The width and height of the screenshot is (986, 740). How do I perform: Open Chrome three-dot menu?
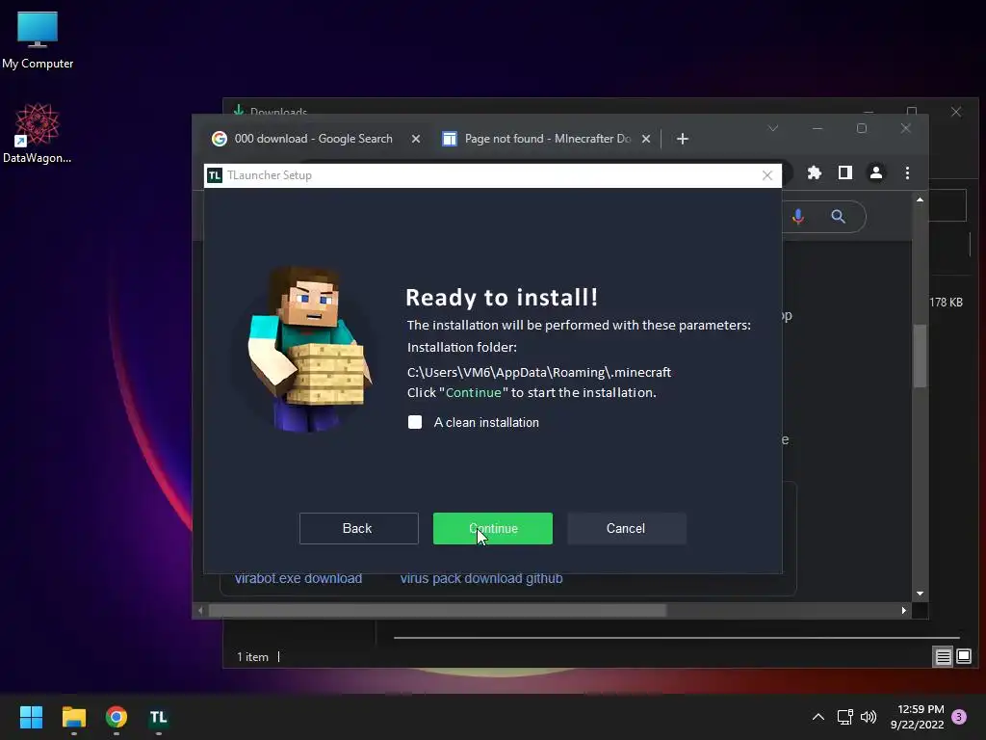[907, 172]
